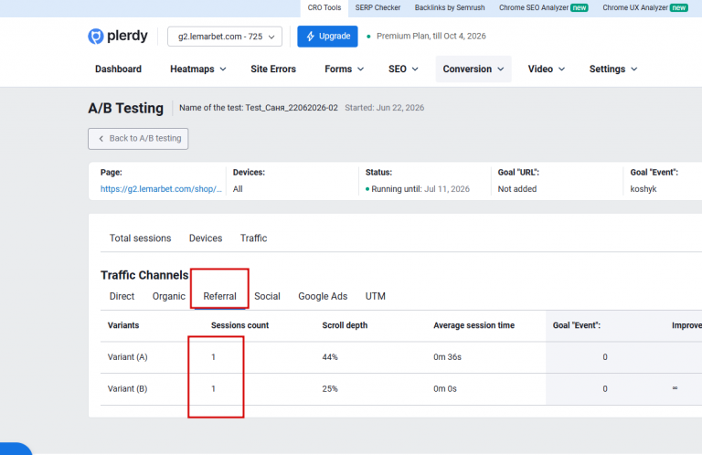
Task: Open Chrome SEO Analyzer link
Action: pos(543,7)
